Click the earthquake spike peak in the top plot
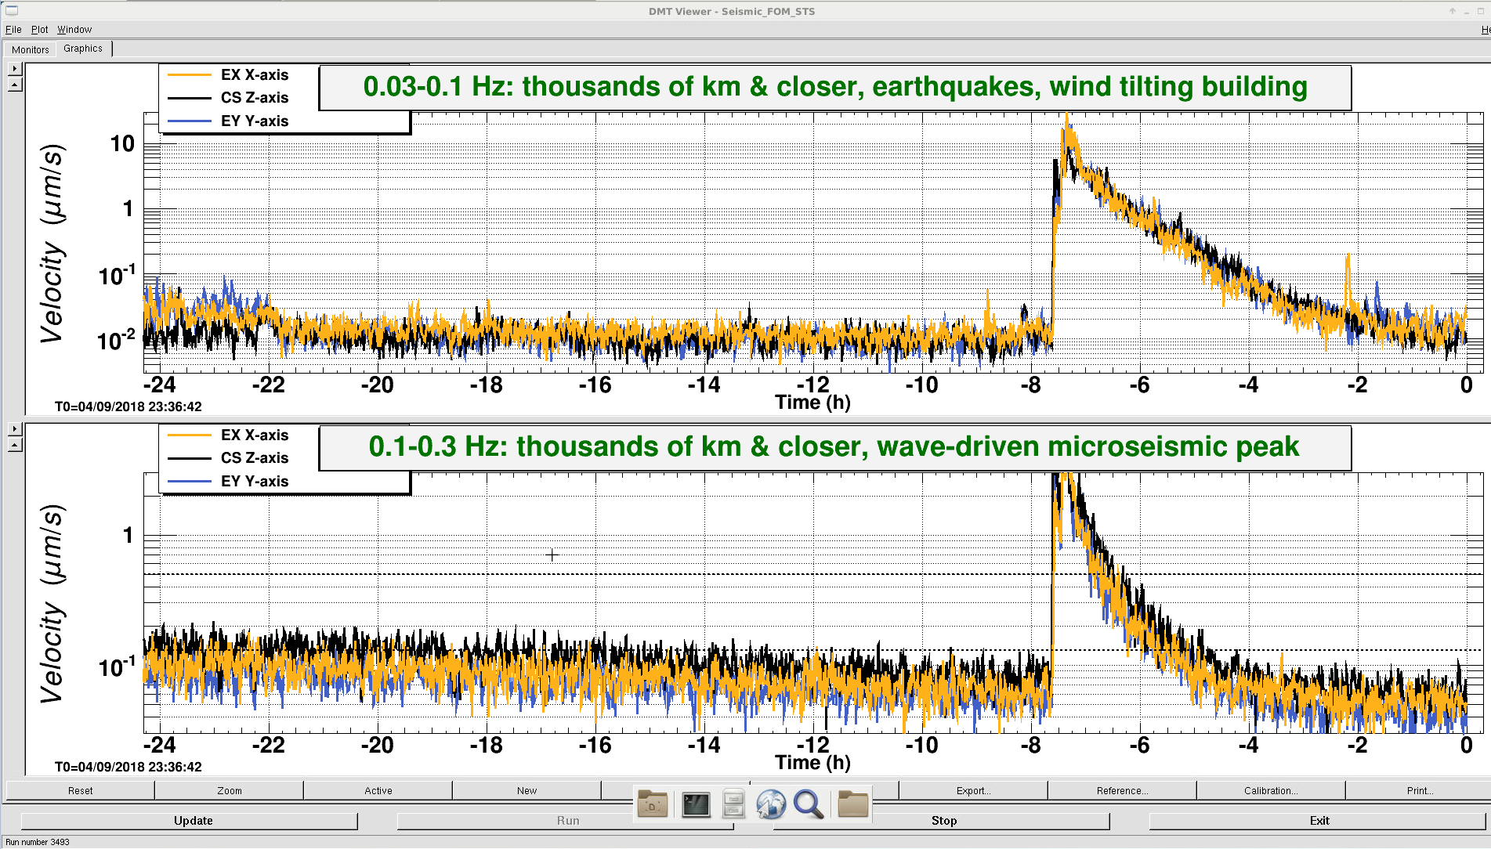 (x=1066, y=119)
